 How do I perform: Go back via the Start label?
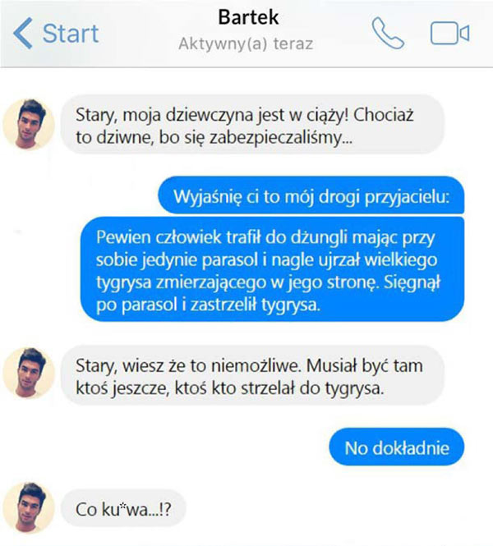71,34
